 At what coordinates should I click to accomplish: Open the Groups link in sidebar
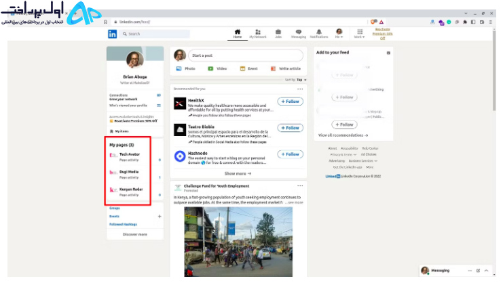click(x=115, y=208)
